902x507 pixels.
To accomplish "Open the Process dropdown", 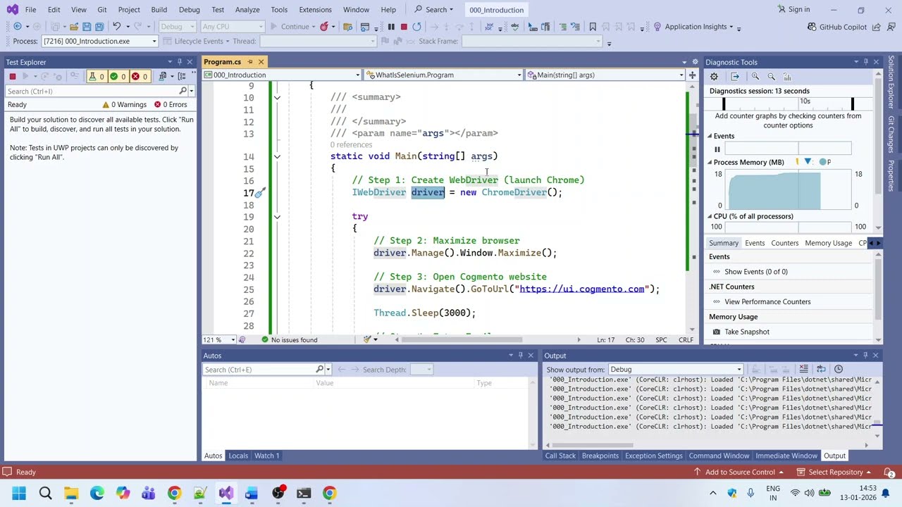I will pos(99,41).
